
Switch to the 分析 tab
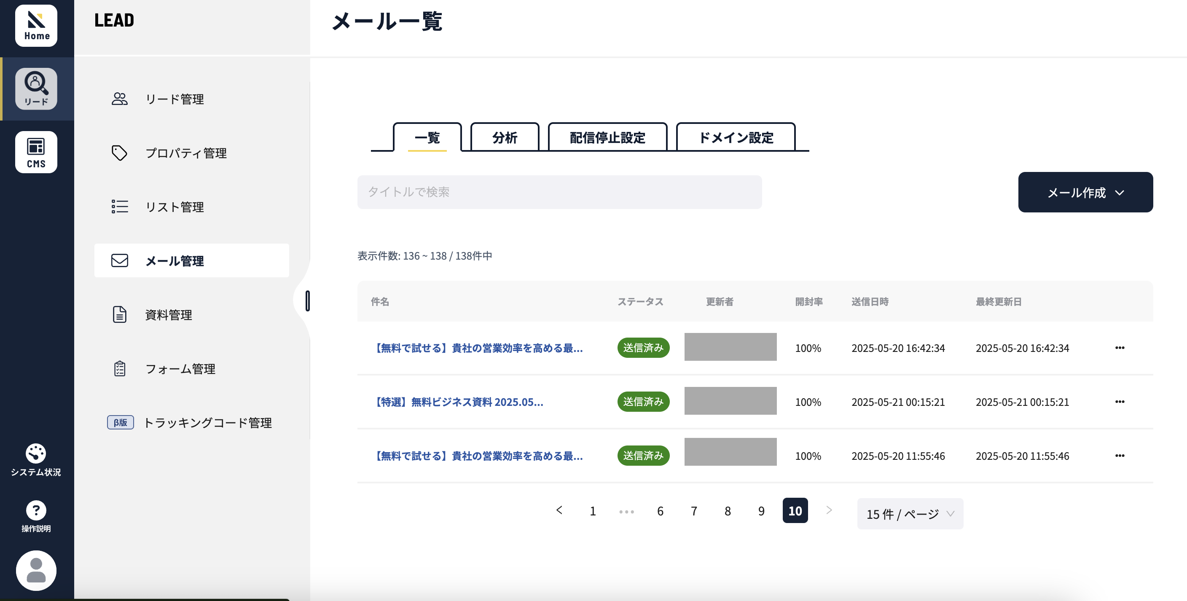(x=505, y=137)
